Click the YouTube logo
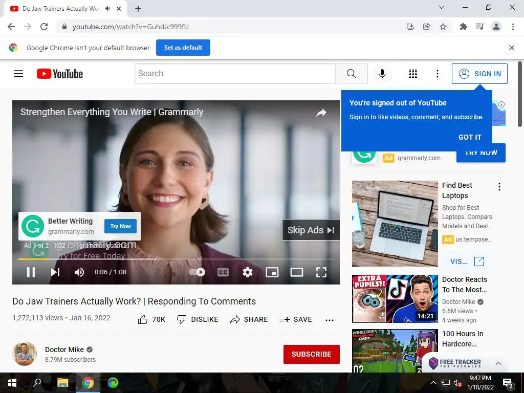Viewport: 524px width, 393px height. coord(60,74)
